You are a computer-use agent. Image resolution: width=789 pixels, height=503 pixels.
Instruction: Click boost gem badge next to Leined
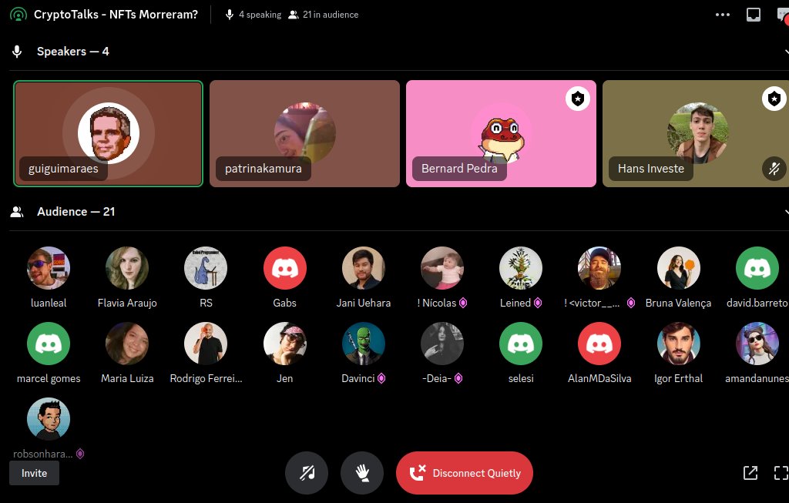(537, 303)
